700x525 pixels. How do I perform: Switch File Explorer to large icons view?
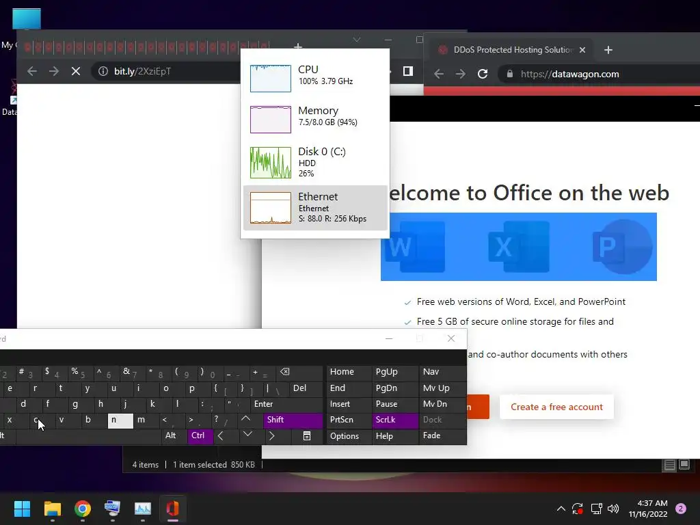[684, 465]
